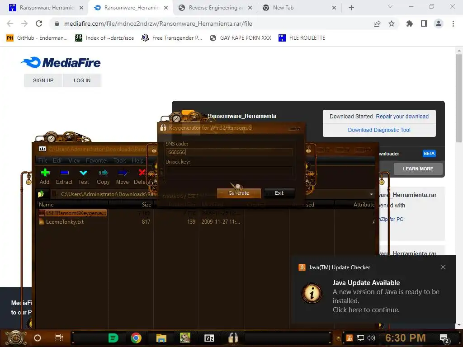Launch the Chrome taskbar icon

(136, 338)
